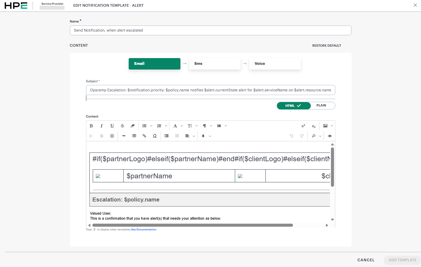The height and width of the screenshot is (267, 421).
Task: Apply subscript formatting
Action: (313, 126)
